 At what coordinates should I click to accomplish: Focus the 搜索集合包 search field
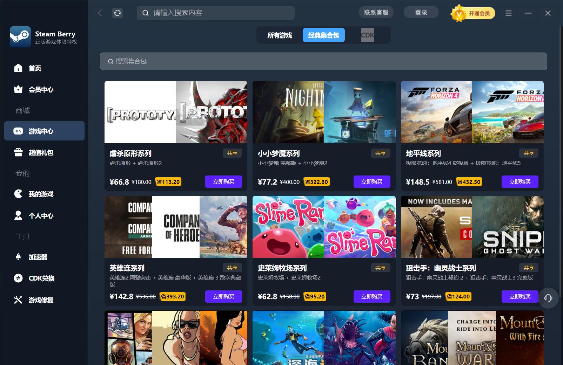[323, 61]
